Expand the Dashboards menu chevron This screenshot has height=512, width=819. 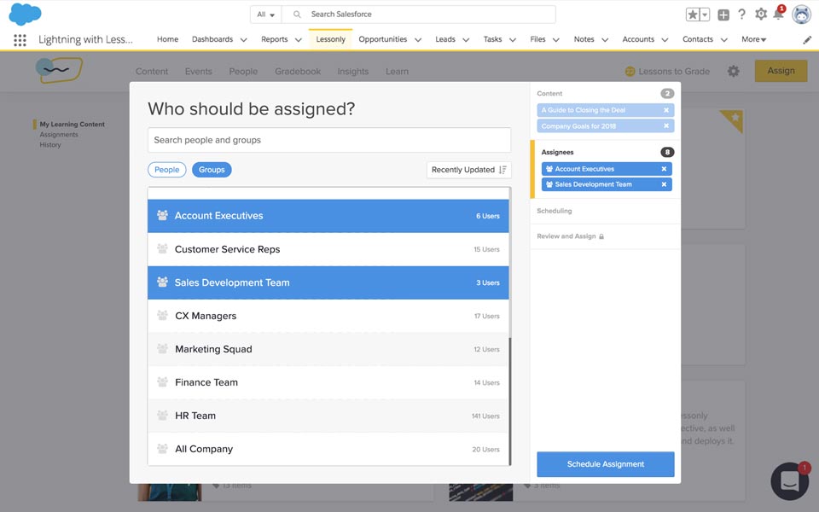point(243,40)
